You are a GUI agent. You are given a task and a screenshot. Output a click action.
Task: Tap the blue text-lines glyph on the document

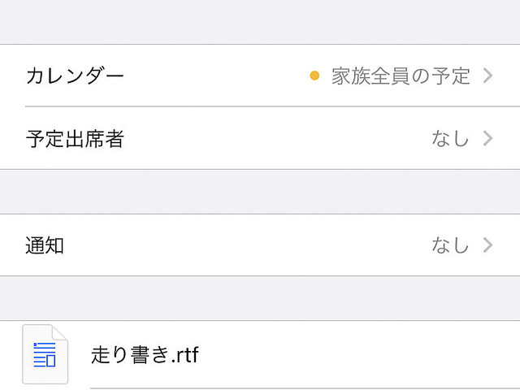pyautogui.click(x=44, y=355)
